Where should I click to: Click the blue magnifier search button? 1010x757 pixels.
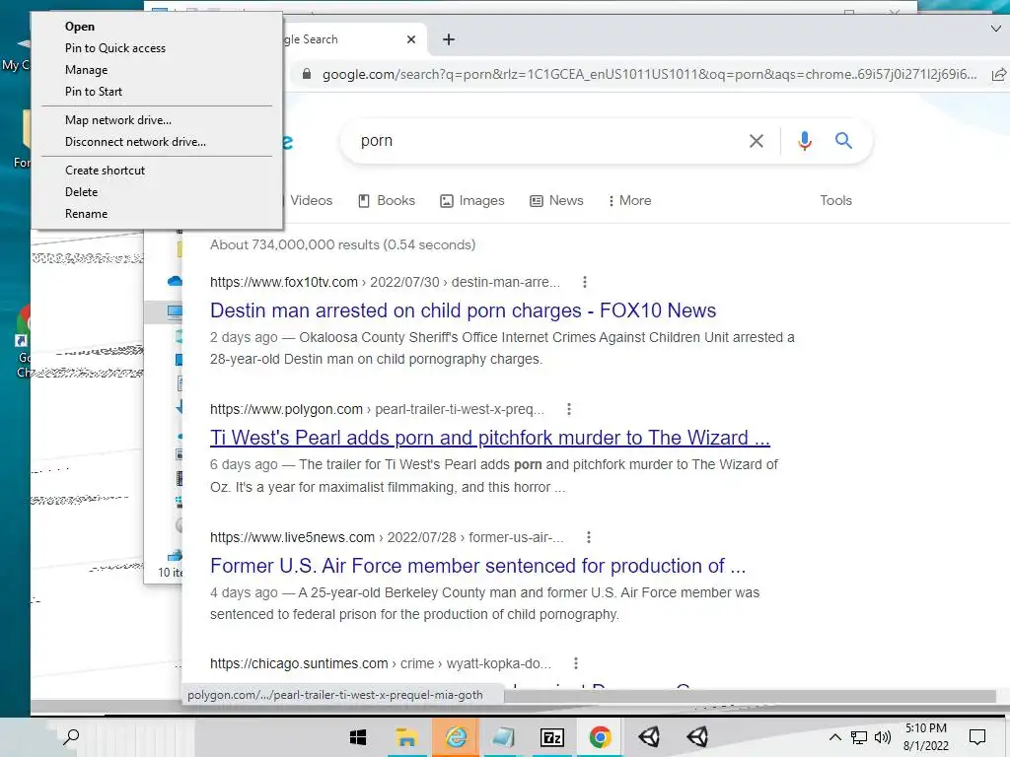coord(843,140)
